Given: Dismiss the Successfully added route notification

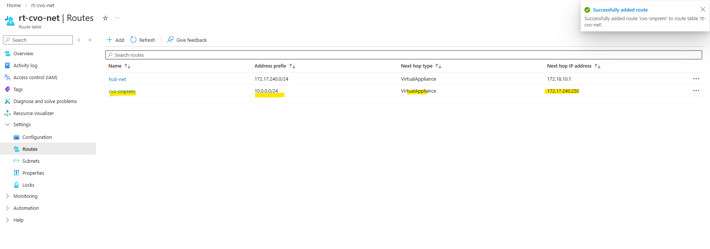Looking at the screenshot, I should tap(703, 9).
